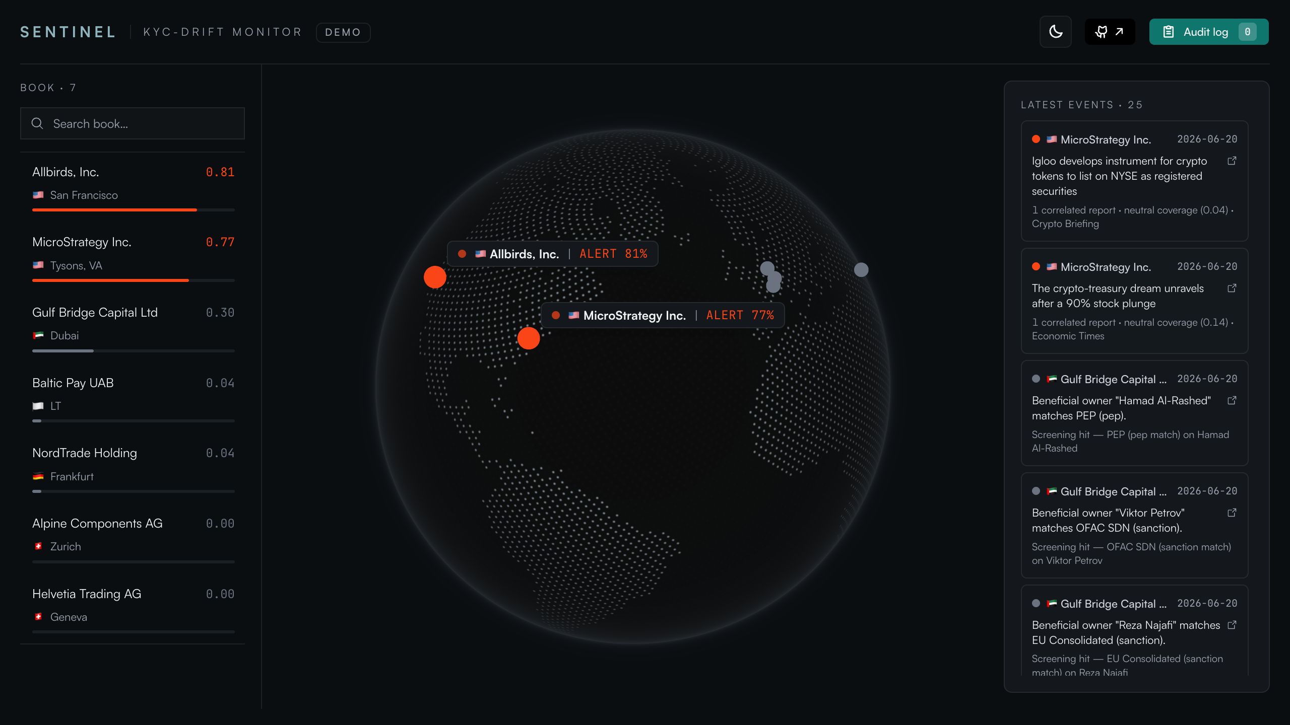Click the Gulf Bridge Capital risk score bar

coord(134,351)
